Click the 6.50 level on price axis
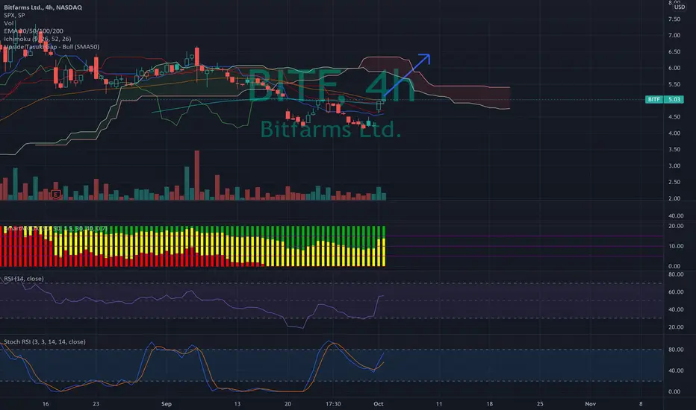Image resolution: width=696 pixels, height=410 pixels. pos(674,52)
